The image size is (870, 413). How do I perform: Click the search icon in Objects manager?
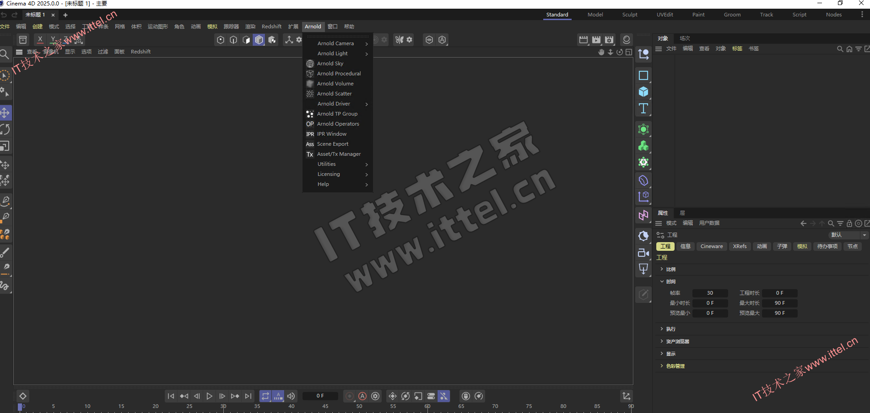840,49
